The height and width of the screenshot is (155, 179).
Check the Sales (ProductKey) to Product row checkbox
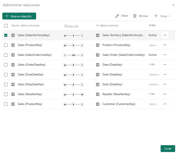(x=6, y=45)
